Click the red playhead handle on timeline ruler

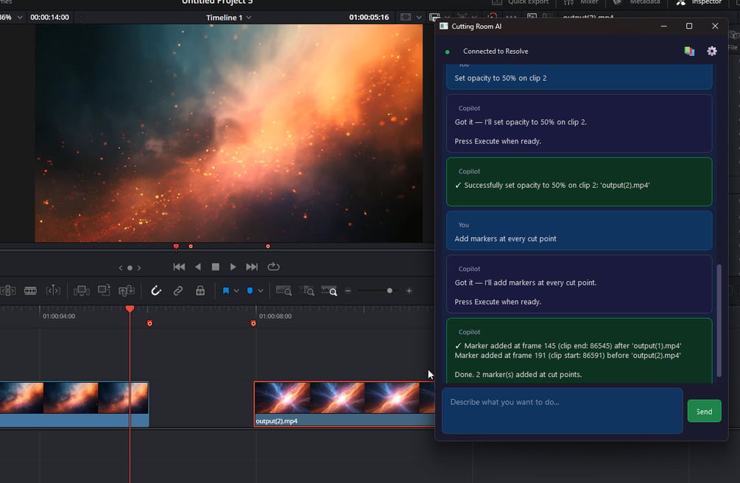[130, 309]
